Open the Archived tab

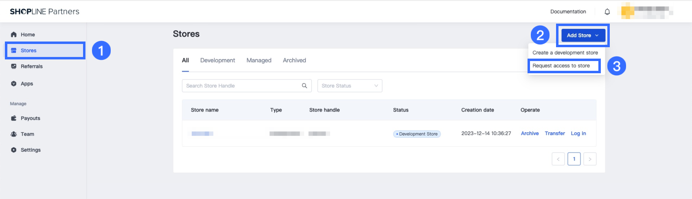pyautogui.click(x=294, y=60)
